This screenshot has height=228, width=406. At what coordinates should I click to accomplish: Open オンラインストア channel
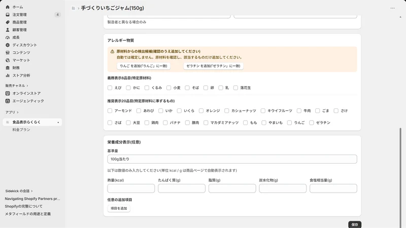pos(26,93)
